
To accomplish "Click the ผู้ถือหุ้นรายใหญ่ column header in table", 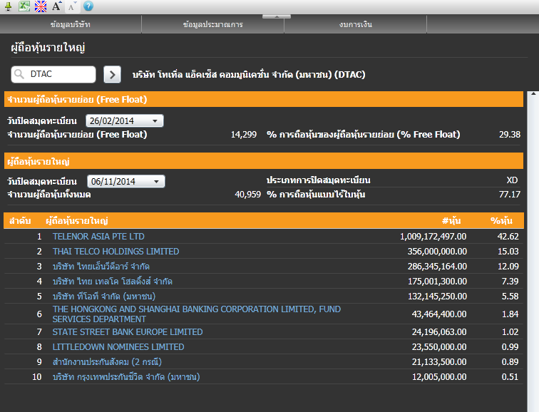I will point(77,220).
